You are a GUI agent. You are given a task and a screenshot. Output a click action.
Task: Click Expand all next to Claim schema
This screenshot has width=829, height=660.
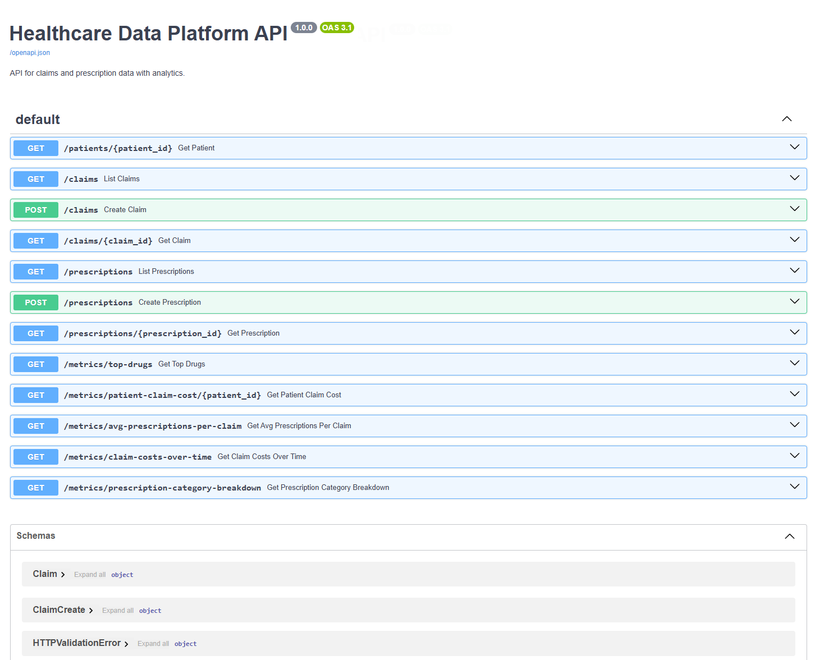coord(90,575)
